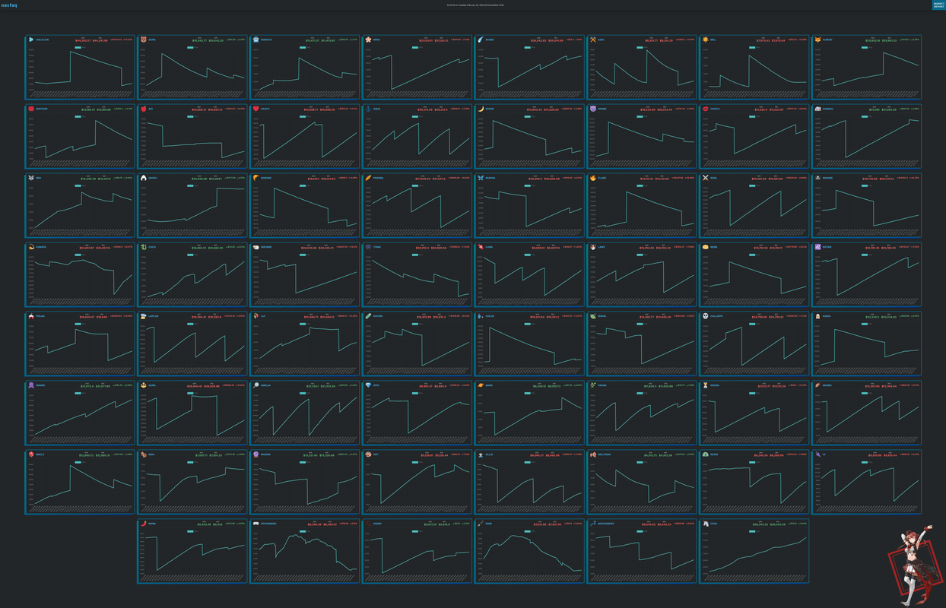This screenshot has width=946, height=608.
Task: Toggle the teal legend swatch on WATAME chart
Action: coord(303,255)
